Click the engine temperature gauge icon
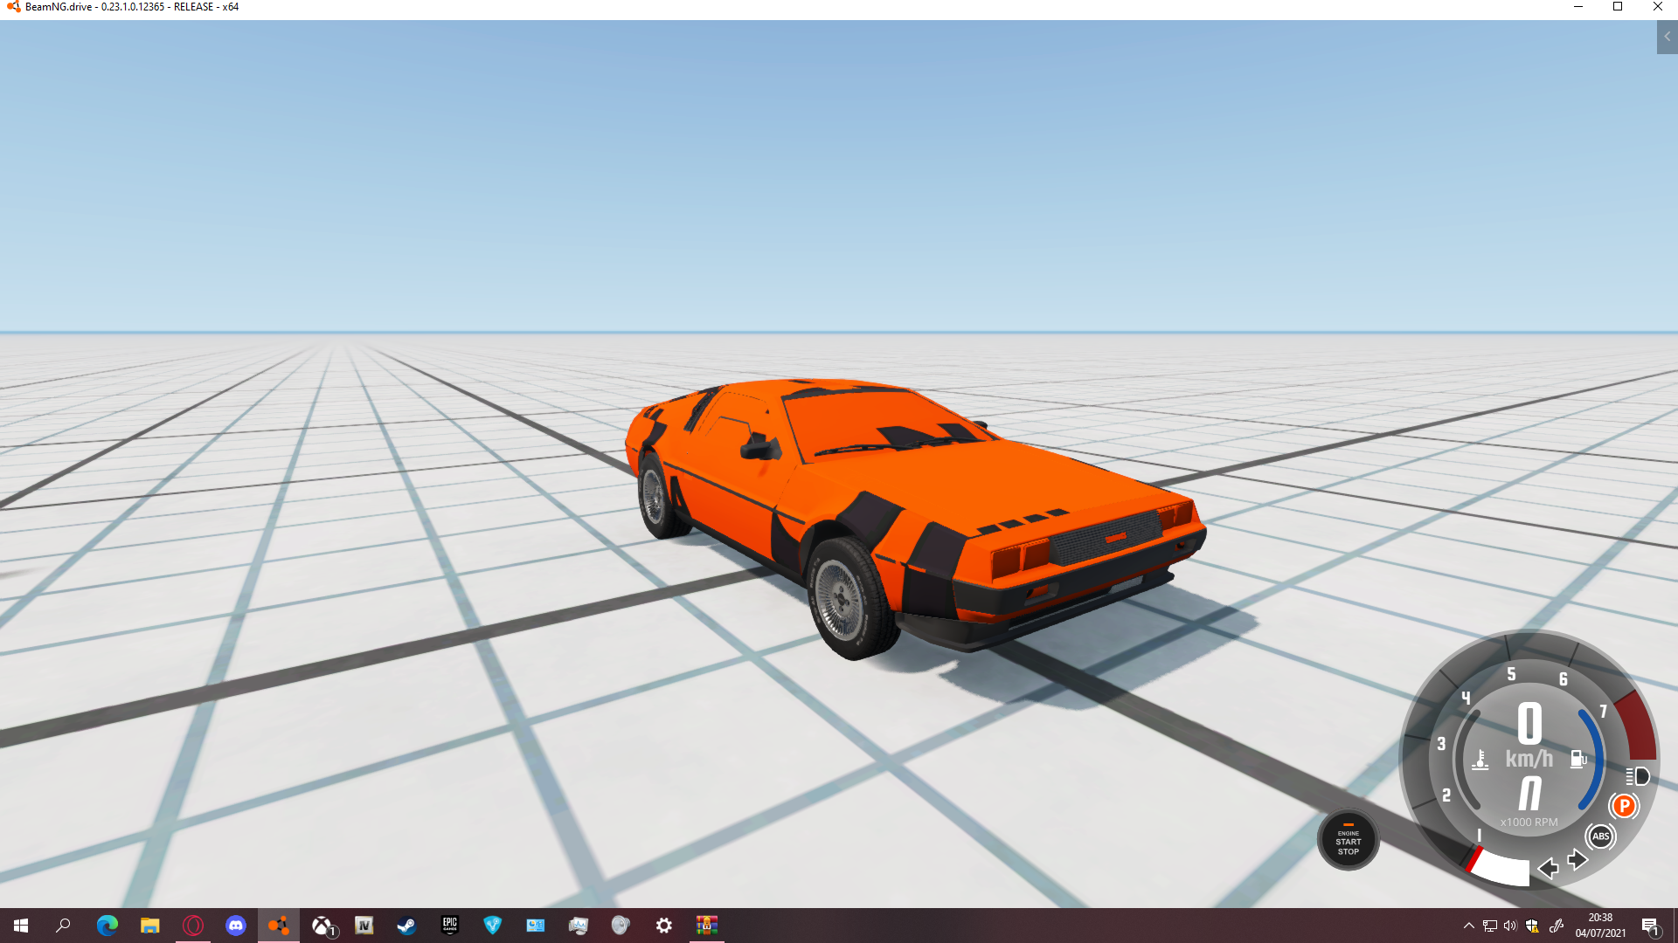1678x943 pixels. 1480,760
